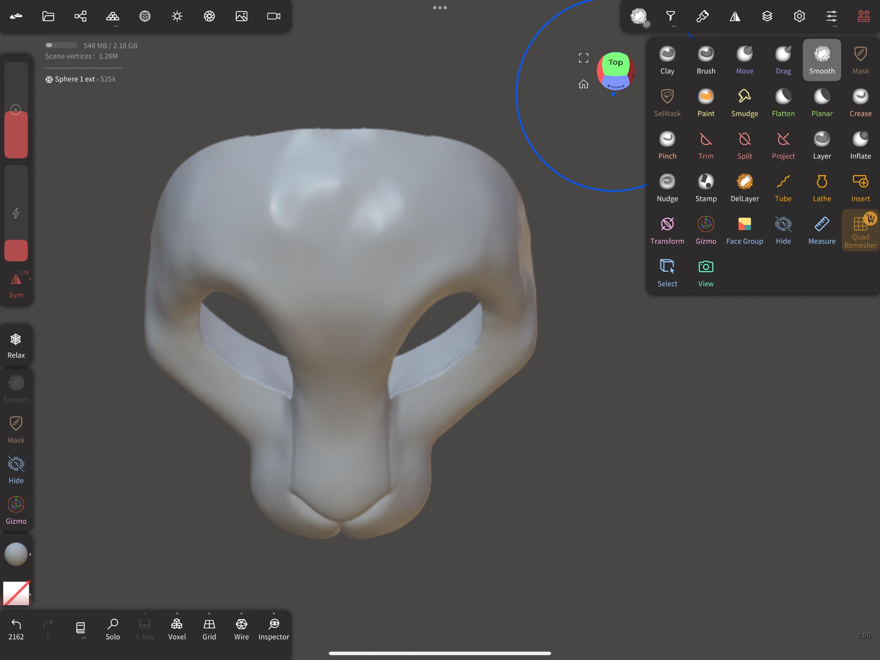This screenshot has height=660, width=880.
Task: Toggle Sym symmetry in left sidebar
Action: coord(16,285)
